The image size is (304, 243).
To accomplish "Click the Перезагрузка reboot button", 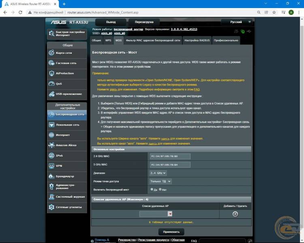I will [x=144, y=22].
